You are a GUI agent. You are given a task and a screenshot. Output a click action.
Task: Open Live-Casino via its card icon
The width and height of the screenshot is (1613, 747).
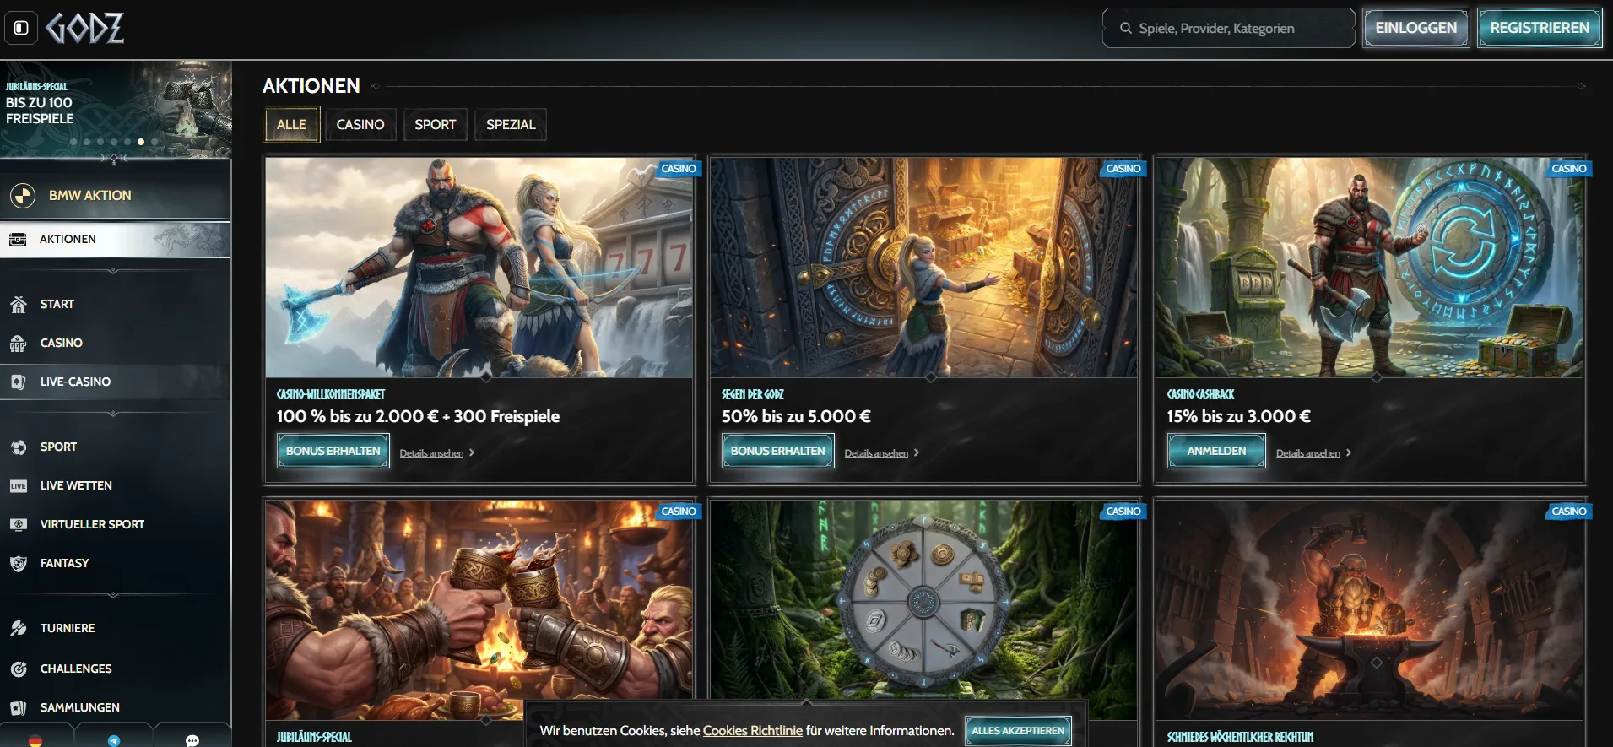19,382
